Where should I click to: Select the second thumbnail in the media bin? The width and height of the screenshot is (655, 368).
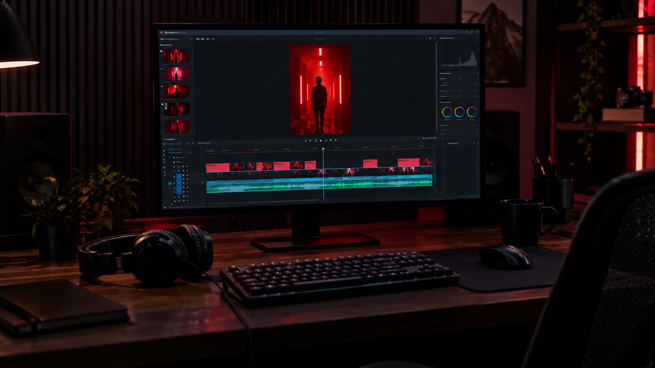coord(177,74)
